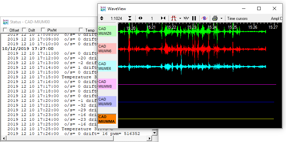Viewport: 286px width, 142px height.
Task: Maximize the WaveView window
Action: tap(259, 8)
